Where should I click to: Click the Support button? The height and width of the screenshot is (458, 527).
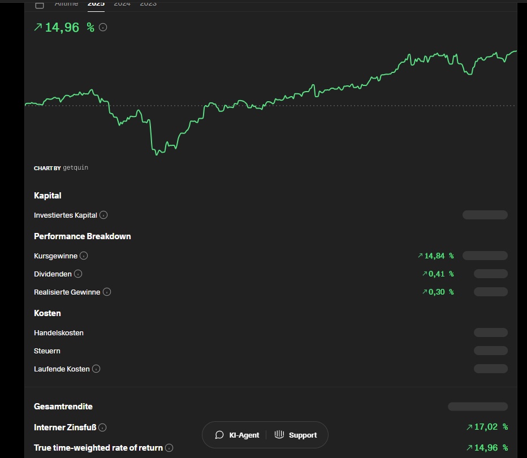pos(296,435)
